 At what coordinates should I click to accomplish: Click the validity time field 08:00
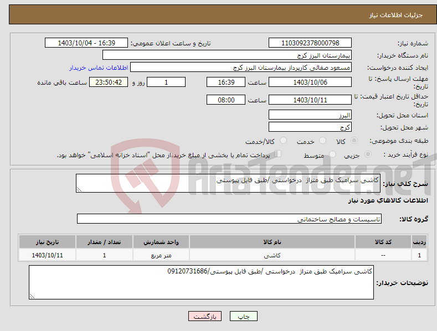click(226, 100)
